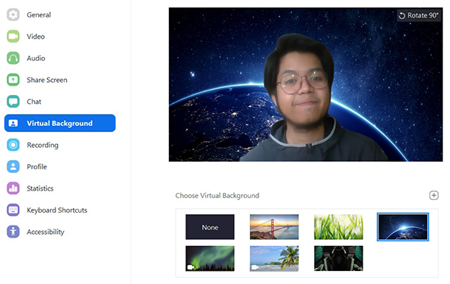450x284 pixels.
Task: Open the Recording settings label
Action: coord(43,145)
